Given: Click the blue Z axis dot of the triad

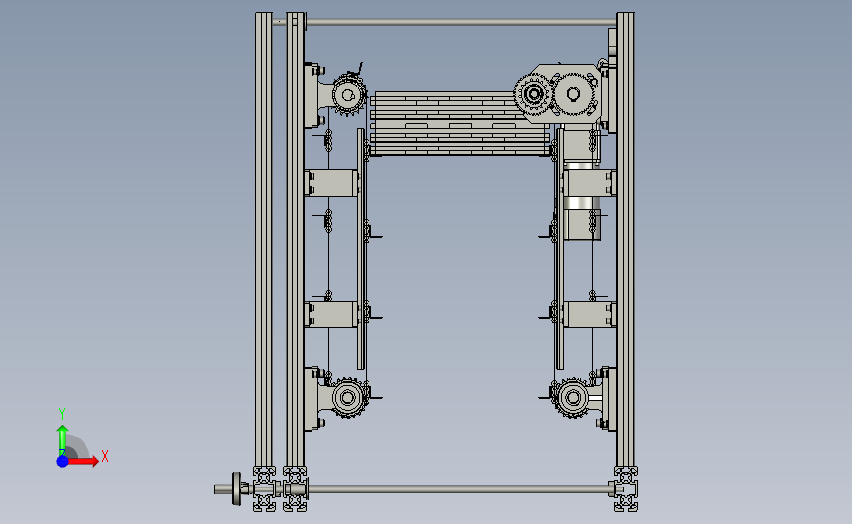Looking at the screenshot, I should (x=62, y=461).
